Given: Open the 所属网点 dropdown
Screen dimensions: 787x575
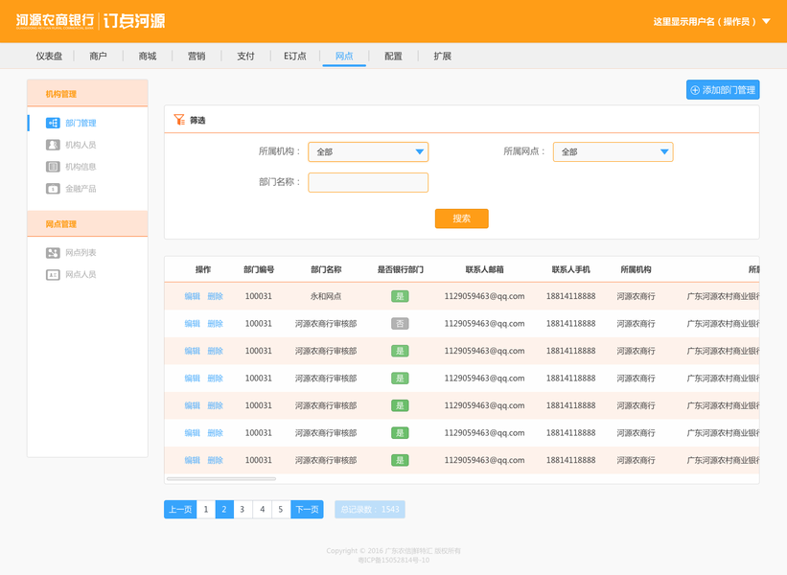Looking at the screenshot, I should [613, 152].
